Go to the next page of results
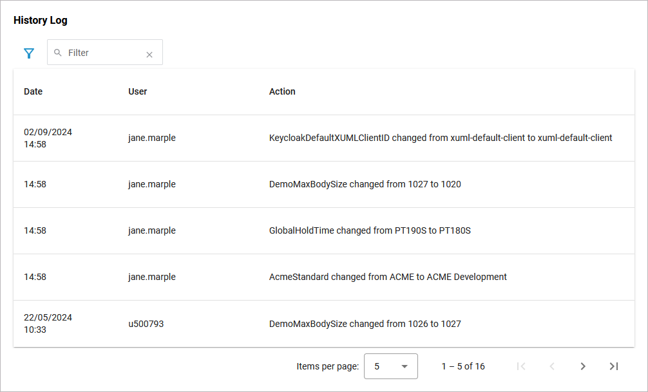Image resolution: width=648 pixels, height=392 pixels. click(583, 366)
